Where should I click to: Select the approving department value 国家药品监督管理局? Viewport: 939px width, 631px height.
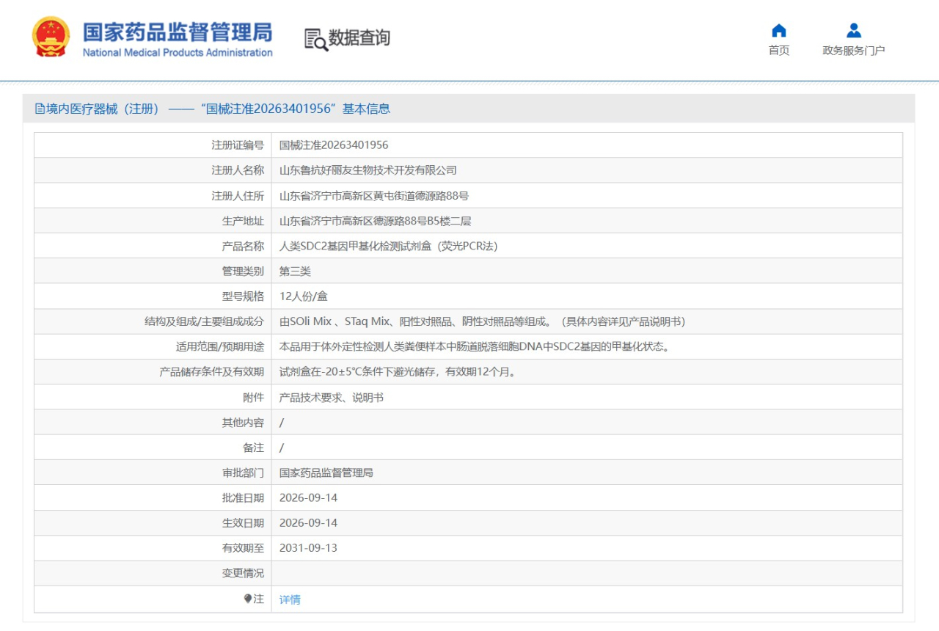coord(326,473)
